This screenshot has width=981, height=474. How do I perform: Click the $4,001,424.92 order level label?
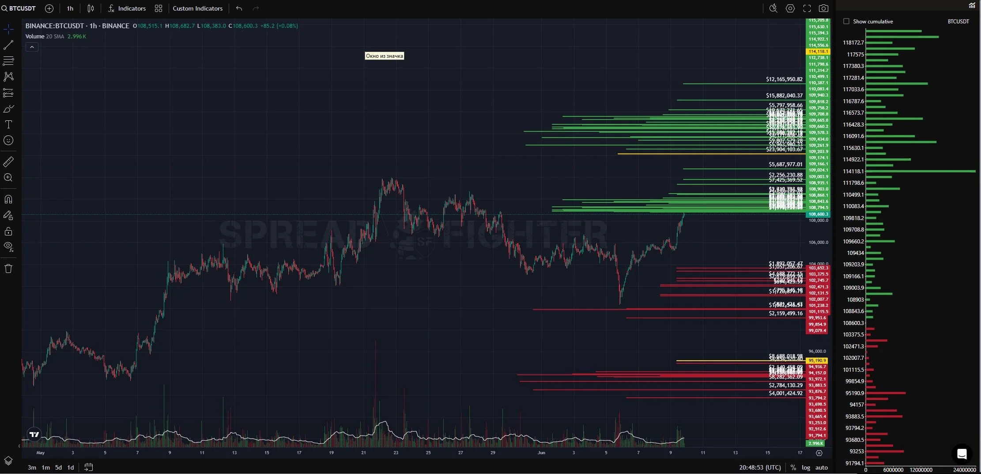coord(785,393)
